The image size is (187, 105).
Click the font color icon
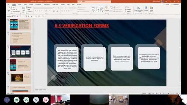click(x=58, y=11)
